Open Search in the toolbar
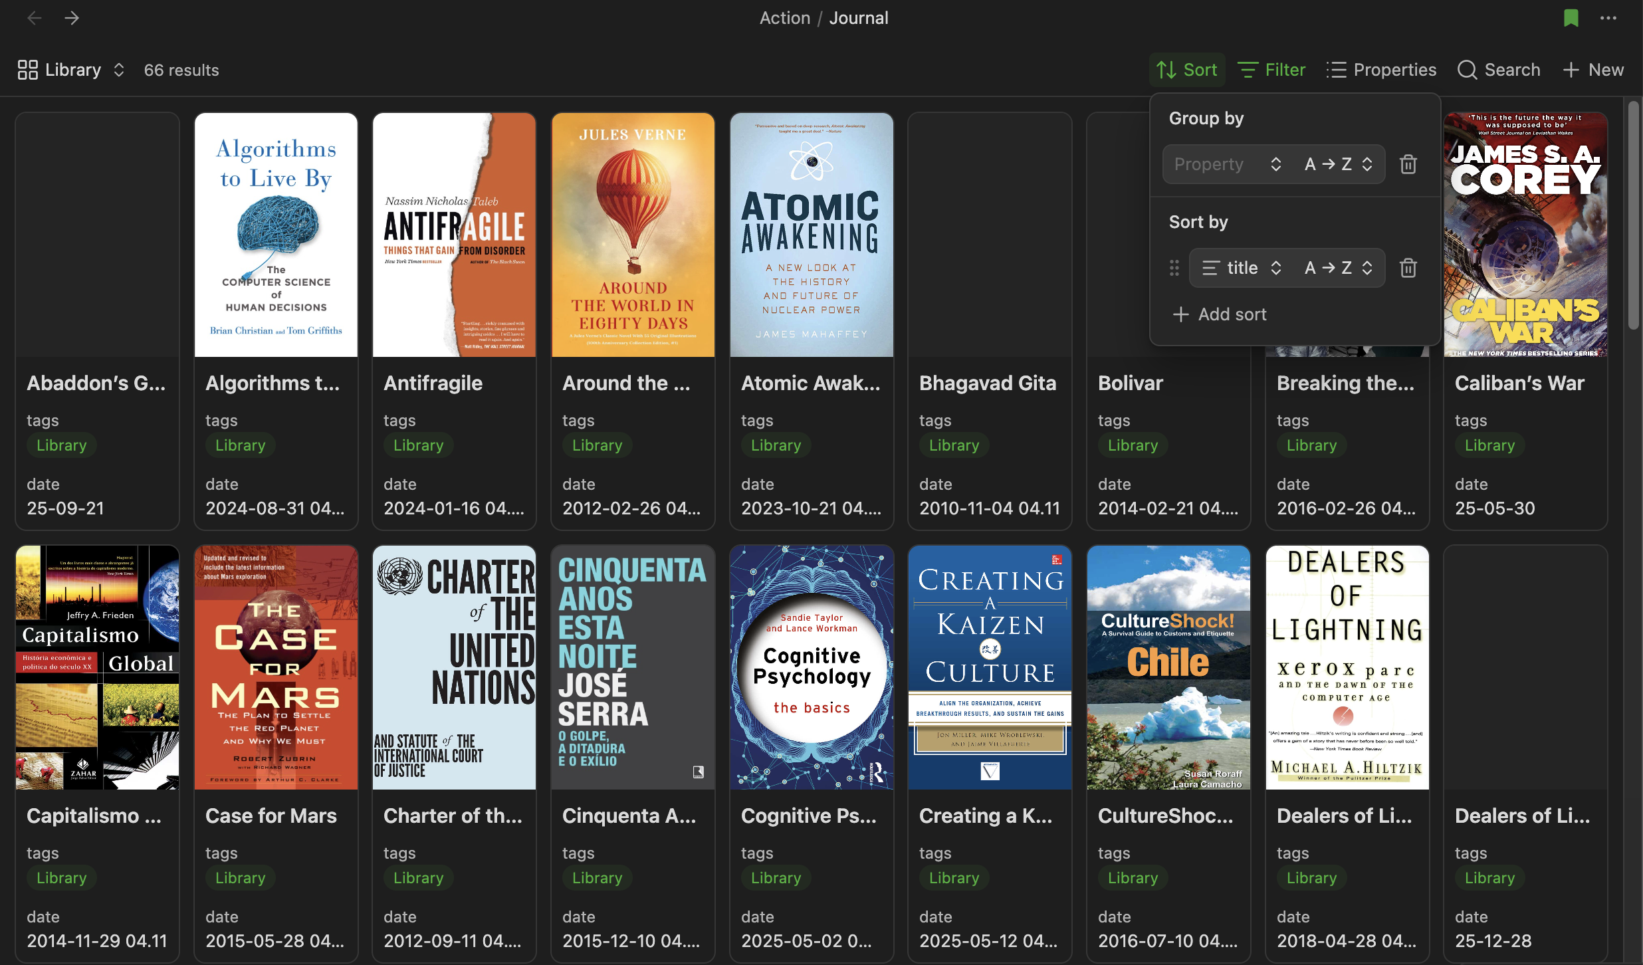This screenshot has height=965, width=1643. pyautogui.click(x=1498, y=70)
